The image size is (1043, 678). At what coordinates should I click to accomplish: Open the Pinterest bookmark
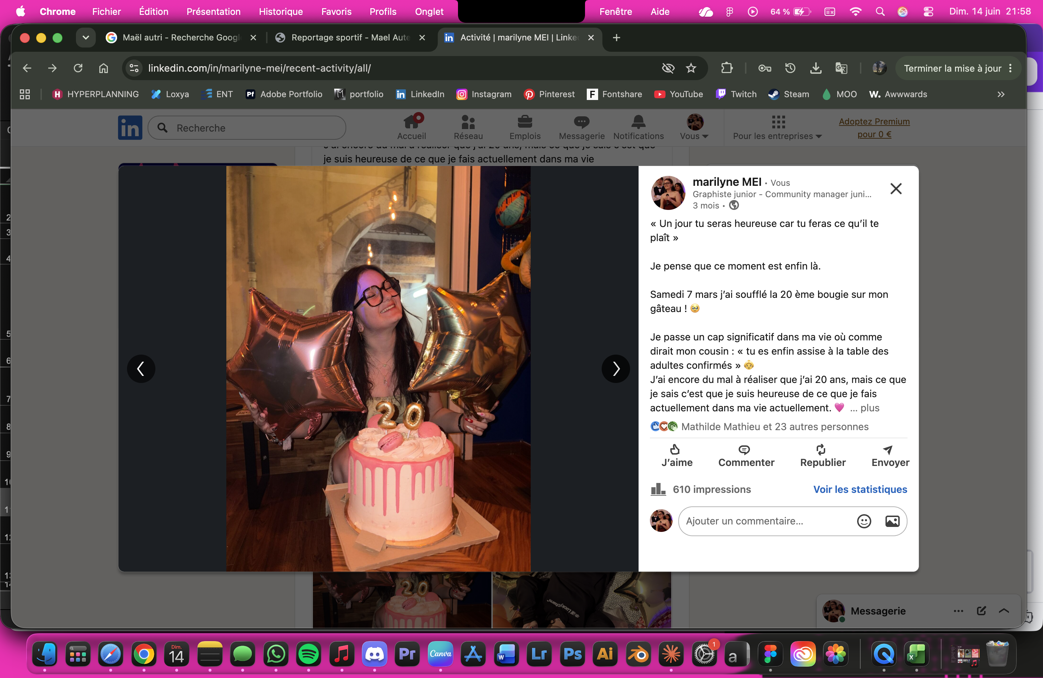[549, 95]
